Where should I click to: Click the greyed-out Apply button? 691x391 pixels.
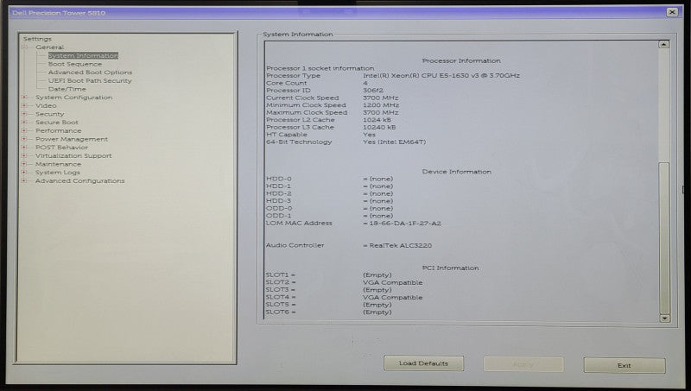pyautogui.click(x=523, y=364)
